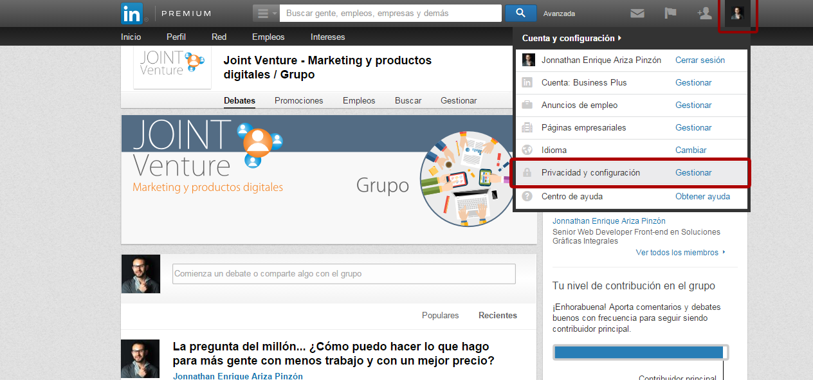Image resolution: width=813 pixels, height=380 pixels.
Task: Click Obtener ayuda link
Action: (702, 196)
